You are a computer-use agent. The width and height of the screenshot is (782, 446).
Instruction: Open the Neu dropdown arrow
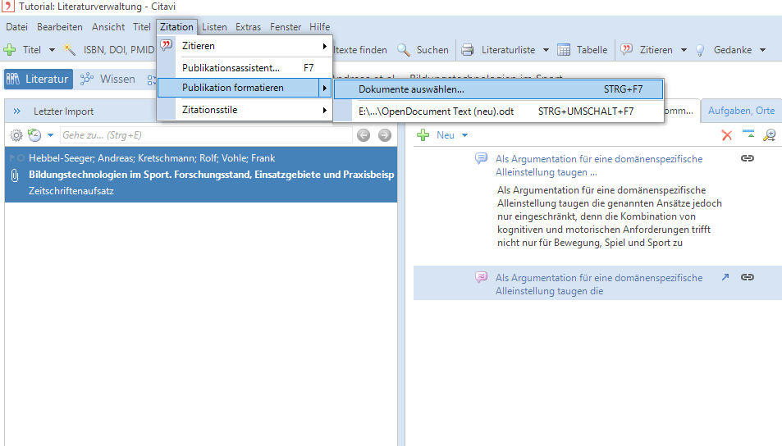464,135
